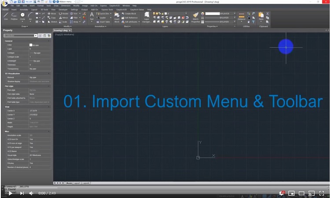Click the Mirror tool

point(63,18)
